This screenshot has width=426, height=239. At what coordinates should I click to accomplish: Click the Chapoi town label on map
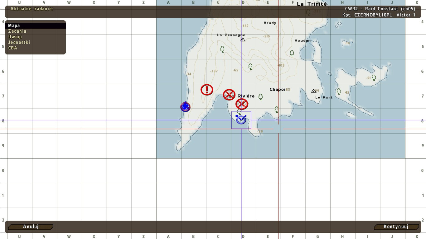click(x=277, y=90)
